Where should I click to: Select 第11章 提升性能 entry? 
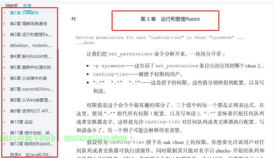pos(31,133)
